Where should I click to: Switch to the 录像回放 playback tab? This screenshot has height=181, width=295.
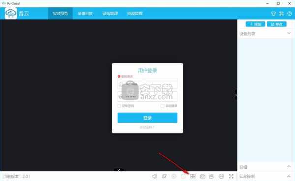click(x=85, y=13)
